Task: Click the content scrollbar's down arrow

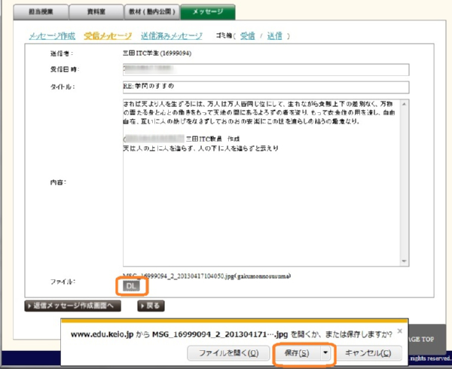Action: tap(404, 261)
